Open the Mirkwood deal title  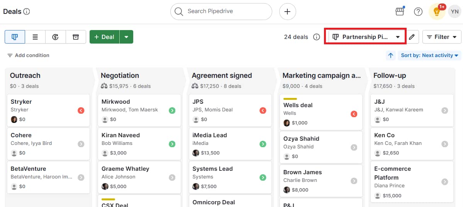coord(116,102)
